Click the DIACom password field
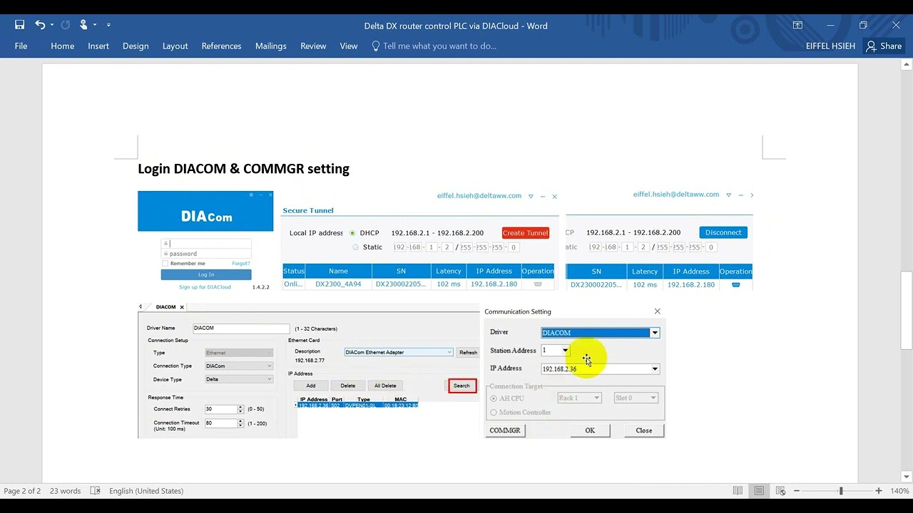Viewport: 913px width, 513px height. point(206,254)
